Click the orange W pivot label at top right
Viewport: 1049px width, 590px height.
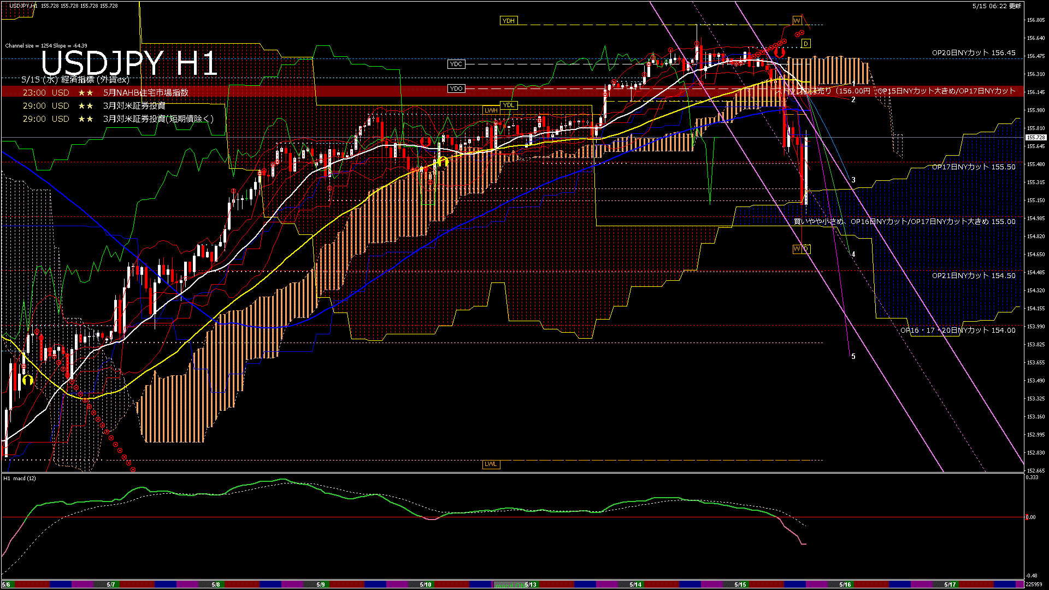click(x=797, y=21)
